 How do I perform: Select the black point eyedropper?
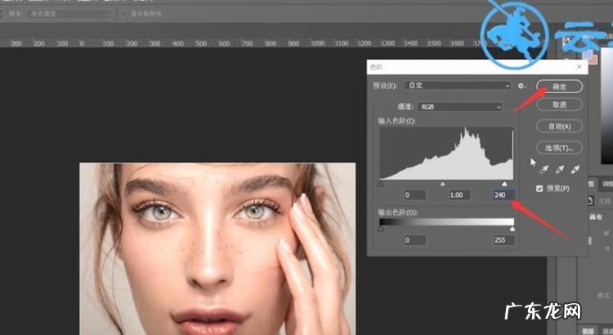click(544, 169)
